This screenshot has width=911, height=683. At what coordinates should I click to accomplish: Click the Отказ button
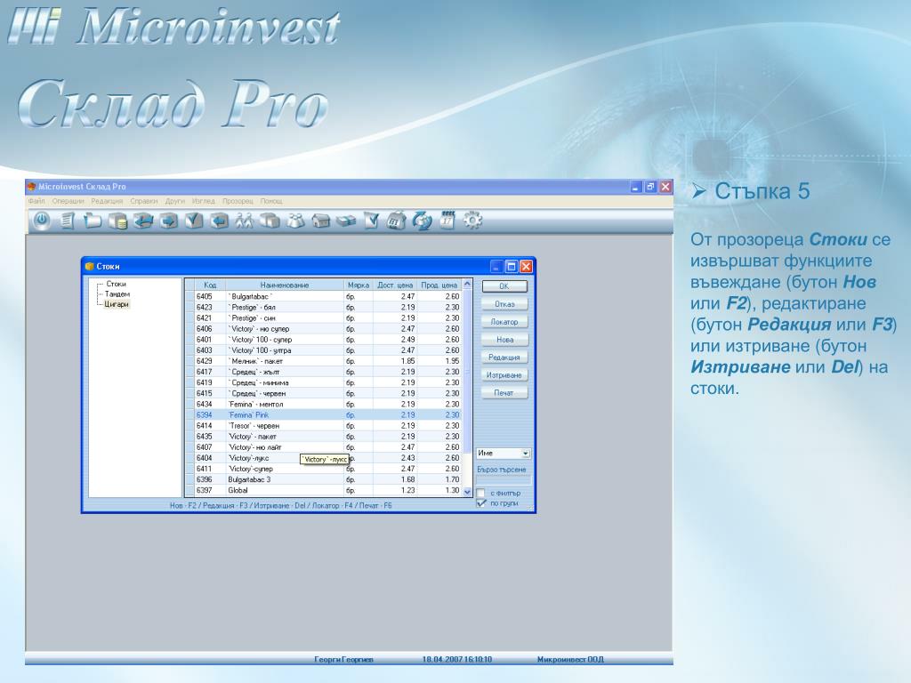click(x=504, y=304)
